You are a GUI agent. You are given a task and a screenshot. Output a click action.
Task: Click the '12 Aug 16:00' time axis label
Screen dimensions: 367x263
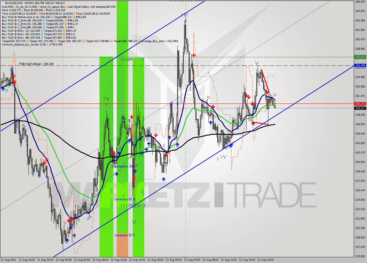[x=137, y=260]
